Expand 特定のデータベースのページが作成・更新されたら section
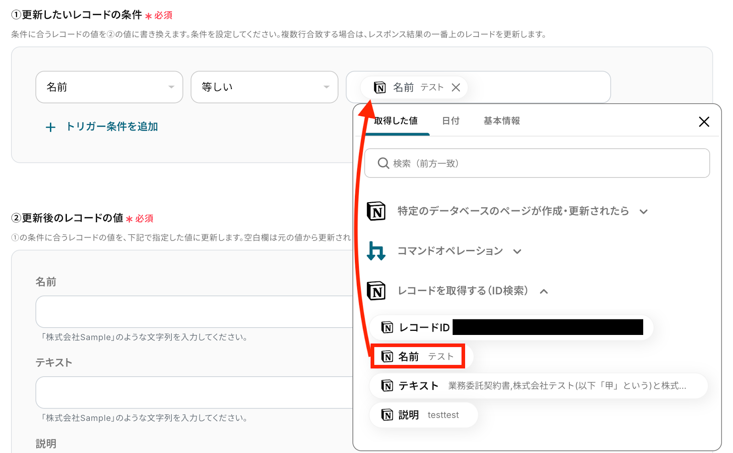Viewport: 733px width, 453px height. (x=644, y=212)
